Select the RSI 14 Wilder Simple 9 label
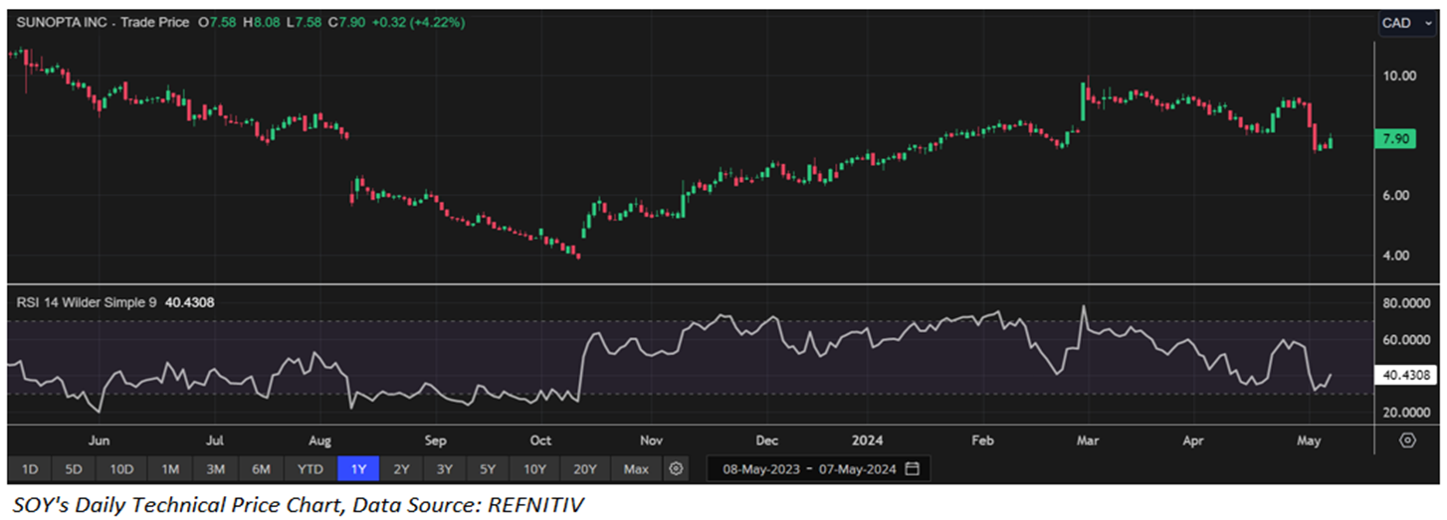1447x520 pixels. [x=86, y=302]
